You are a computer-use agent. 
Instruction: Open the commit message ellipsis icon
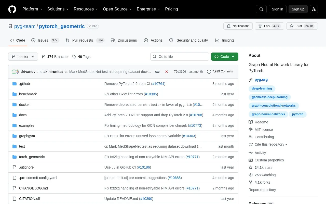pos(157,72)
